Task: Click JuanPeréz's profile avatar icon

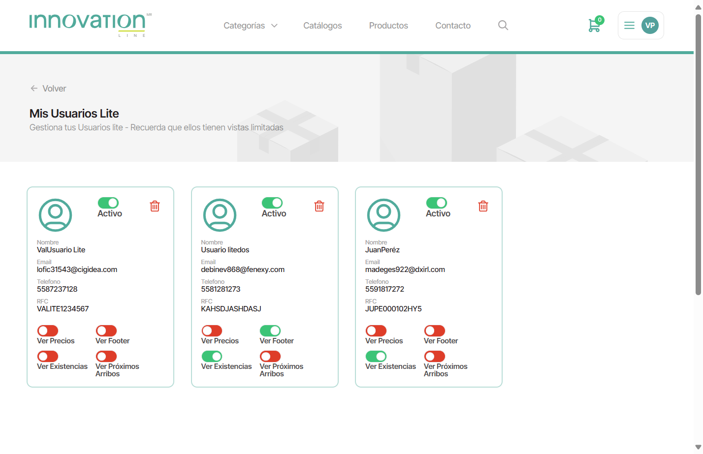Action: (383, 215)
